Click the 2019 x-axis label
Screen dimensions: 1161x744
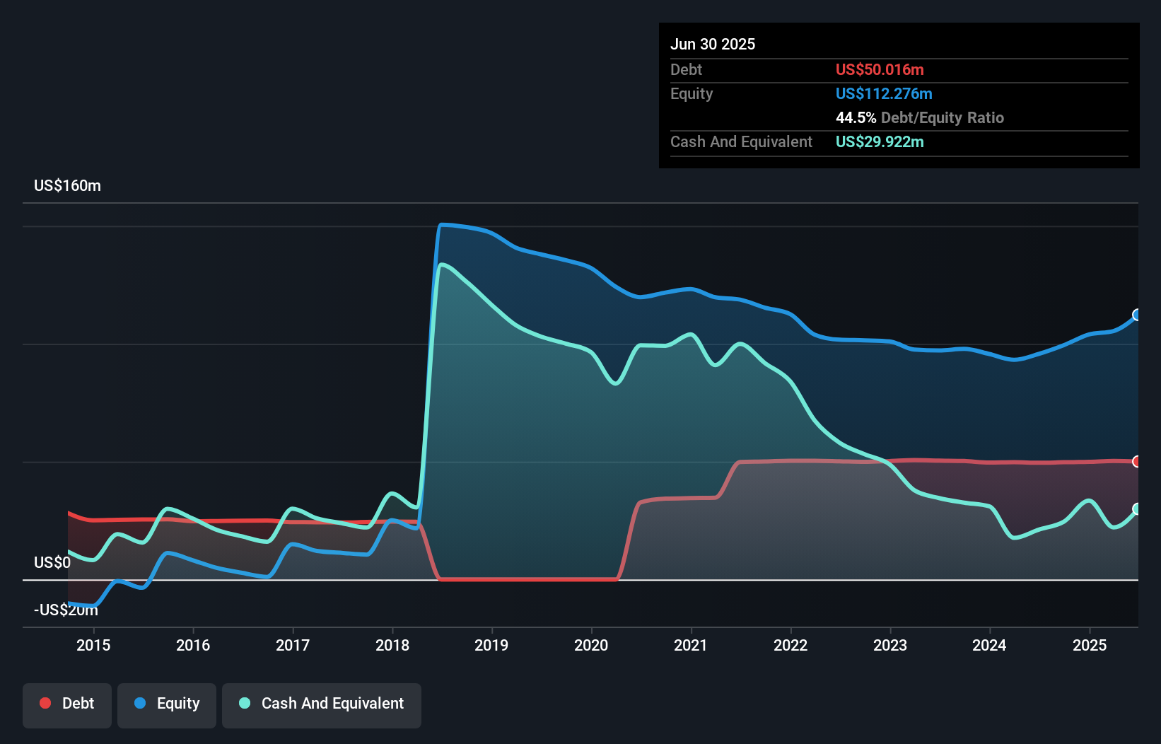point(491,645)
